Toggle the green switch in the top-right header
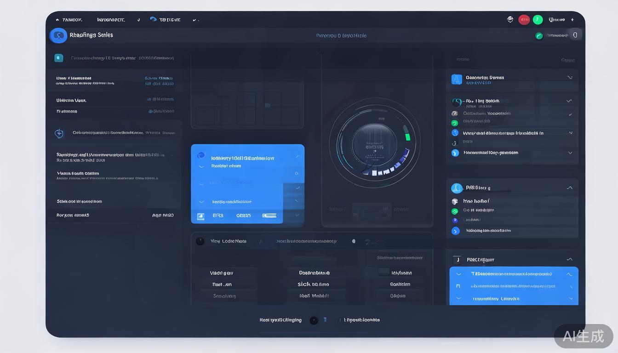This screenshot has width=618, height=353. (x=539, y=35)
